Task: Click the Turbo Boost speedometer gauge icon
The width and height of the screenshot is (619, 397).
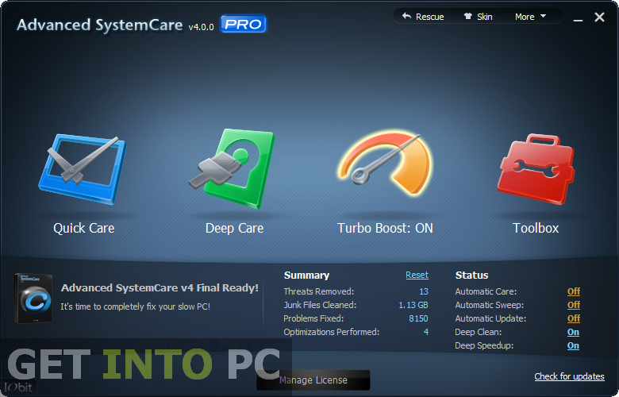Action: point(385,164)
